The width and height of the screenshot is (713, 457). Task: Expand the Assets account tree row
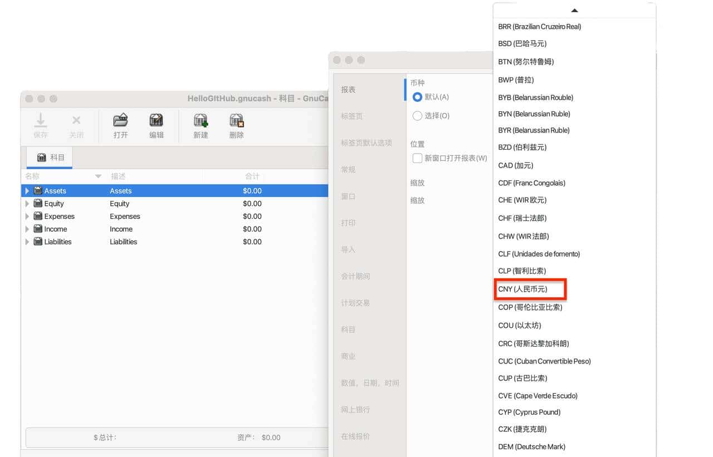pyautogui.click(x=27, y=191)
